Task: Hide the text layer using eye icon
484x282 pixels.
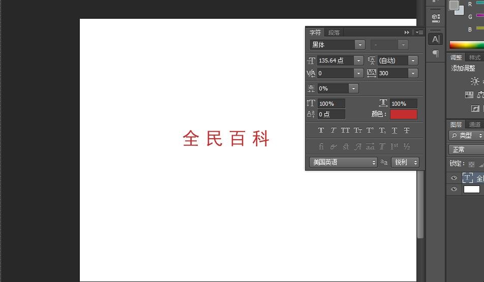Action: (x=454, y=178)
